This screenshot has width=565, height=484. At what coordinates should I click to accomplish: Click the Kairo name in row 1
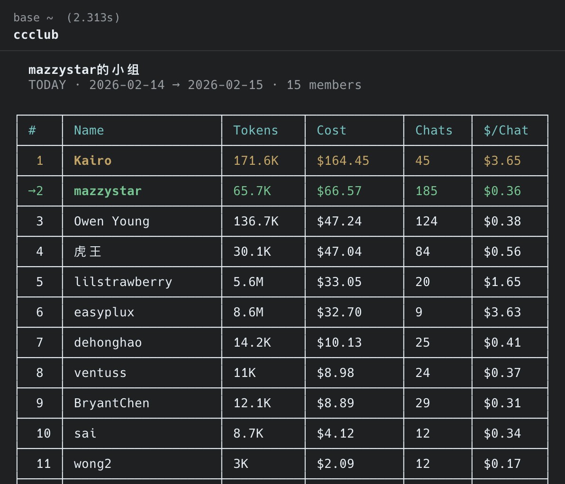point(93,161)
